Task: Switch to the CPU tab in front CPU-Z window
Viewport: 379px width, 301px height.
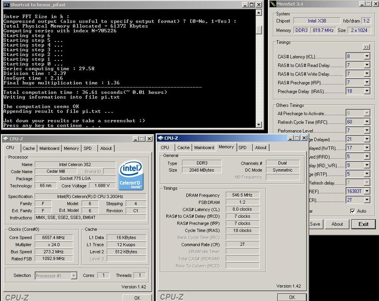Action: 165,148
